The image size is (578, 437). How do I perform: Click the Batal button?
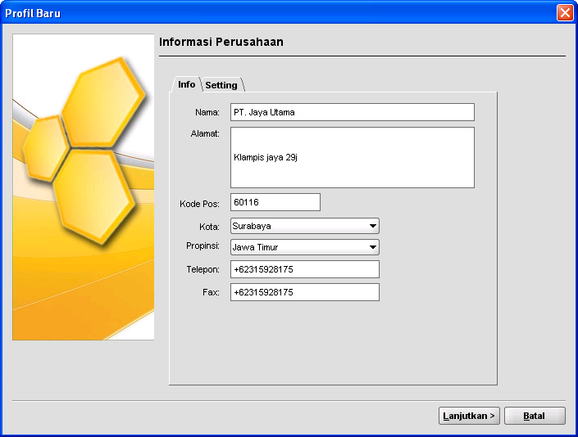[535, 416]
